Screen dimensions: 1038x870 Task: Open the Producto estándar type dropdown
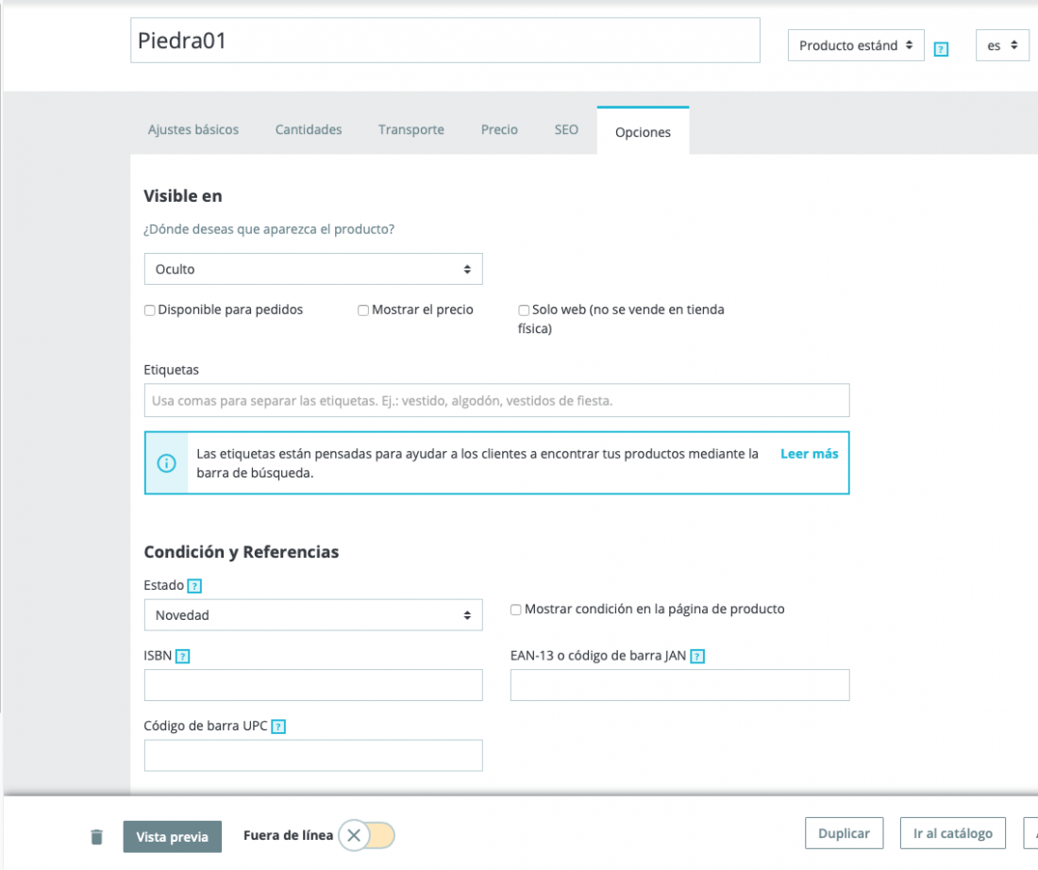pos(856,45)
